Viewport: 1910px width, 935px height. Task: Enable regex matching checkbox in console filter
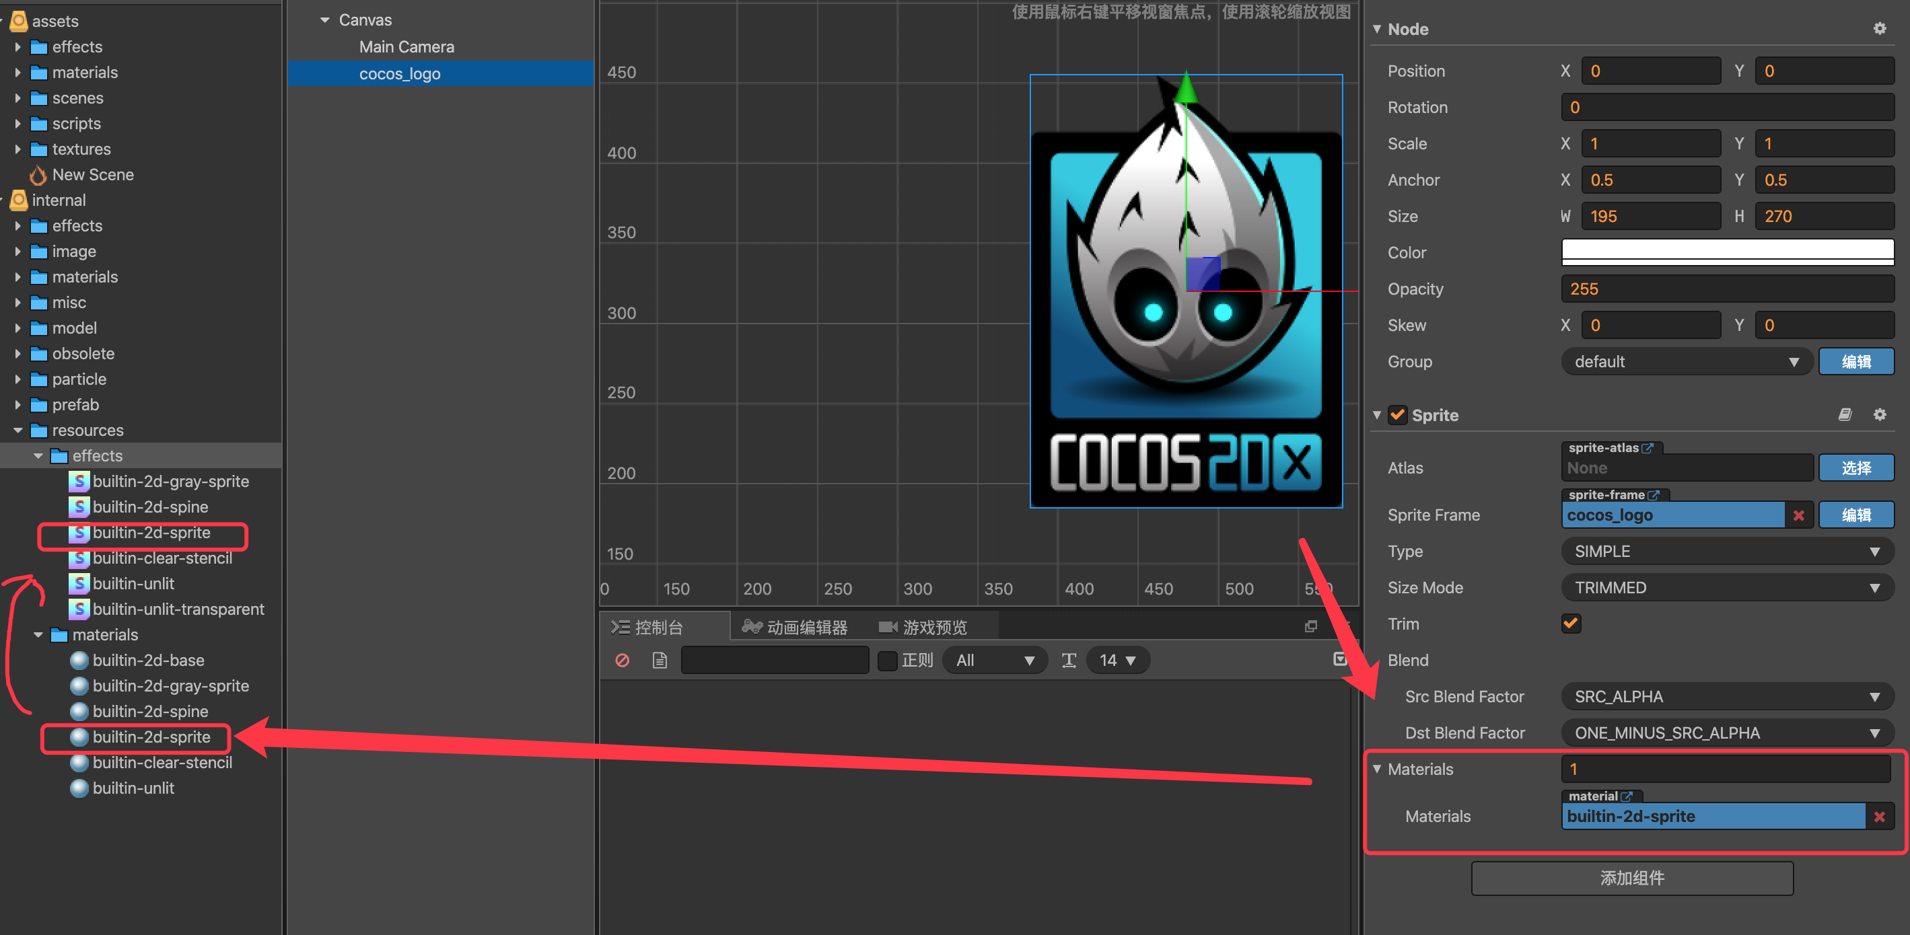887,660
